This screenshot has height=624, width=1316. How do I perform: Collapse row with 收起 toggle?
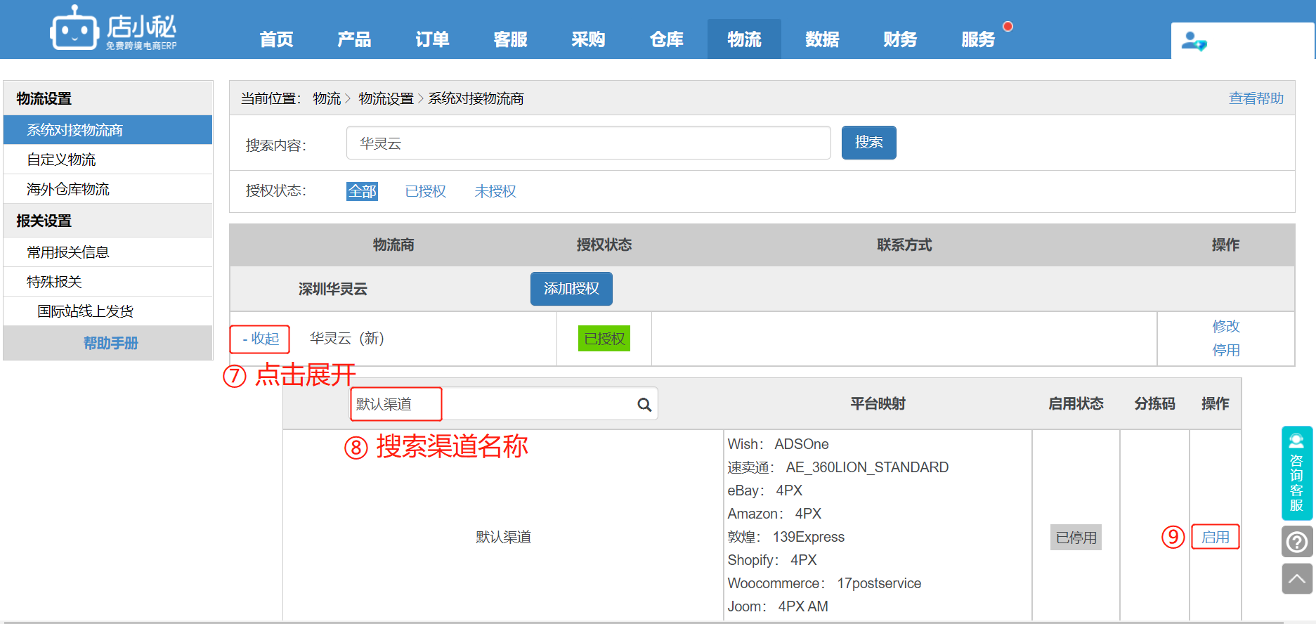coord(259,339)
